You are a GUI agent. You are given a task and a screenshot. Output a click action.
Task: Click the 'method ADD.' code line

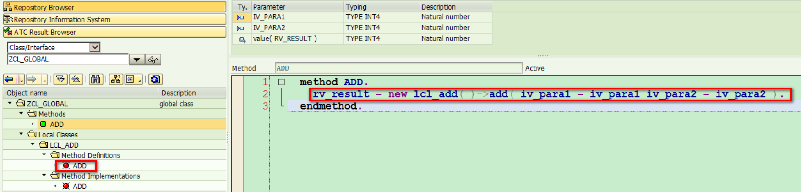pos(334,82)
